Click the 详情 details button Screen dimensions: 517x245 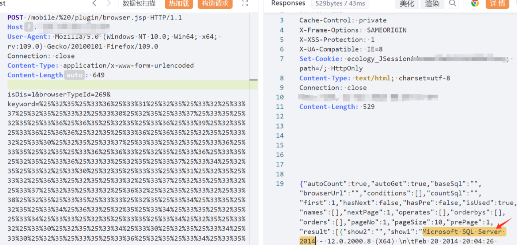click(x=497, y=4)
